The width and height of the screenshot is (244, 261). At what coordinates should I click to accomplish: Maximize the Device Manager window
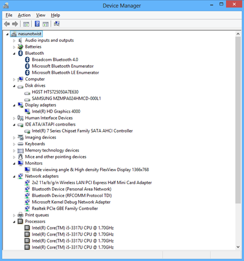221,4
